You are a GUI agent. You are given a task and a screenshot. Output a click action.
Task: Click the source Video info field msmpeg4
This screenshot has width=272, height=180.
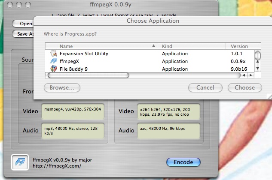(73, 111)
